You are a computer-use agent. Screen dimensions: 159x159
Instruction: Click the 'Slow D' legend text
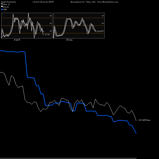pos(6,4)
